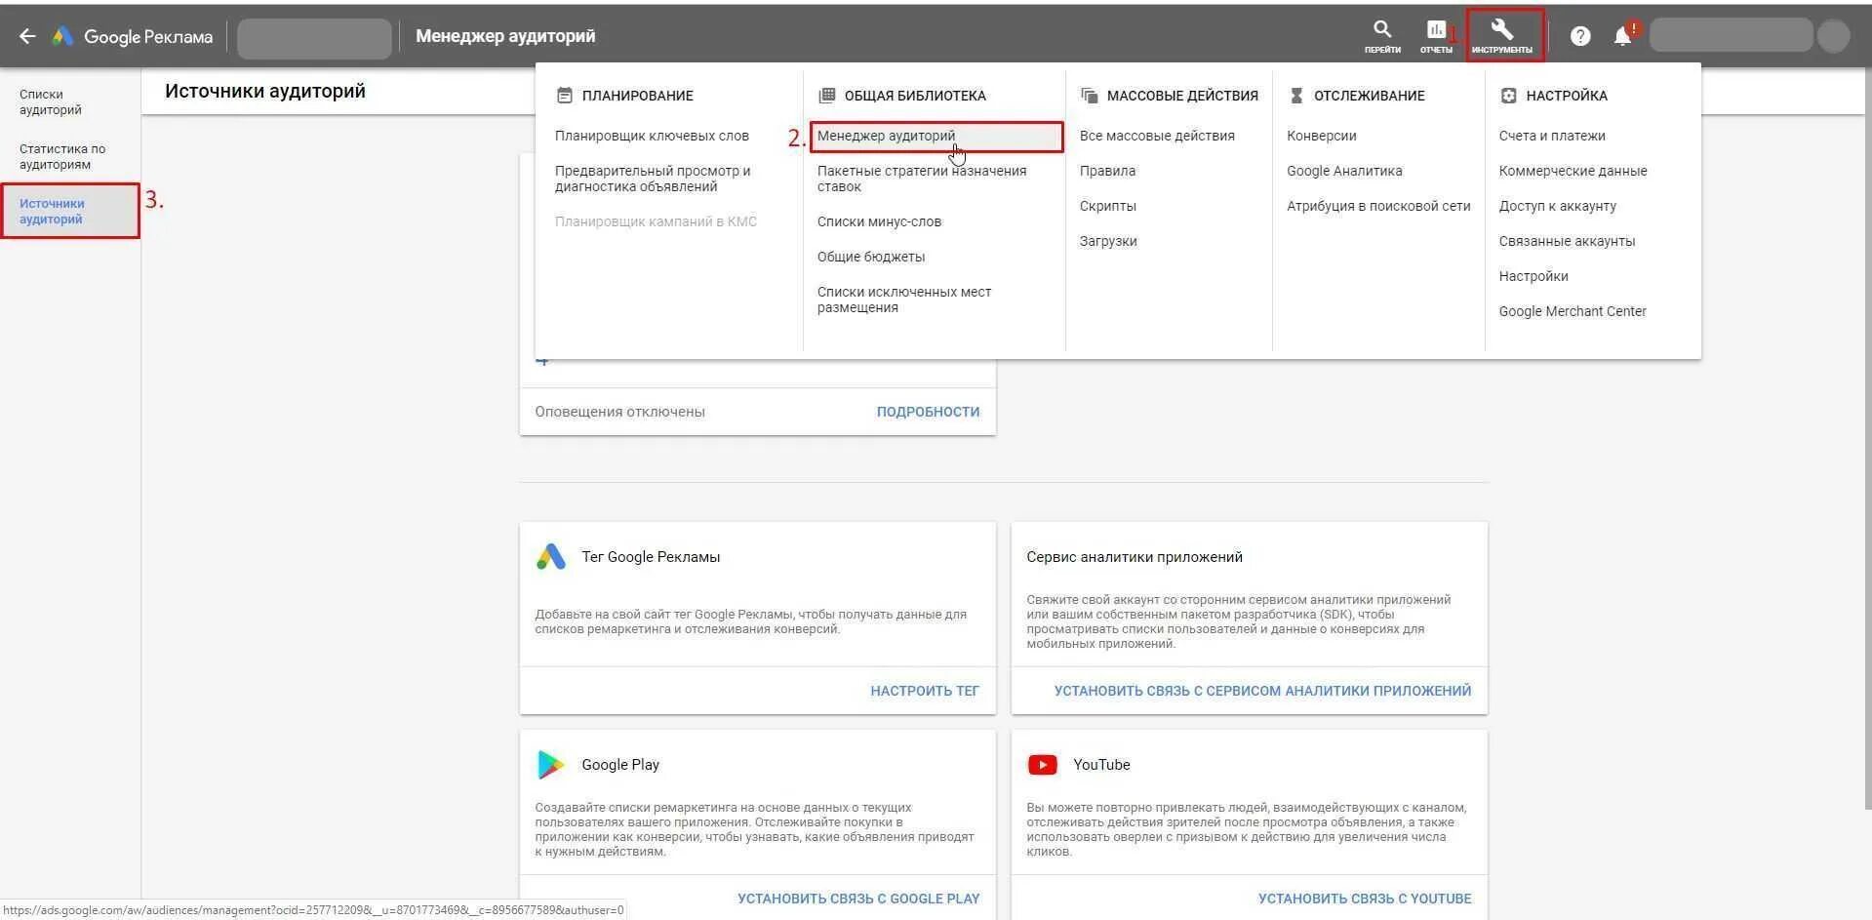1872x920 pixels.
Task: Click the YouTube card icon
Action: click(1043, 764)
